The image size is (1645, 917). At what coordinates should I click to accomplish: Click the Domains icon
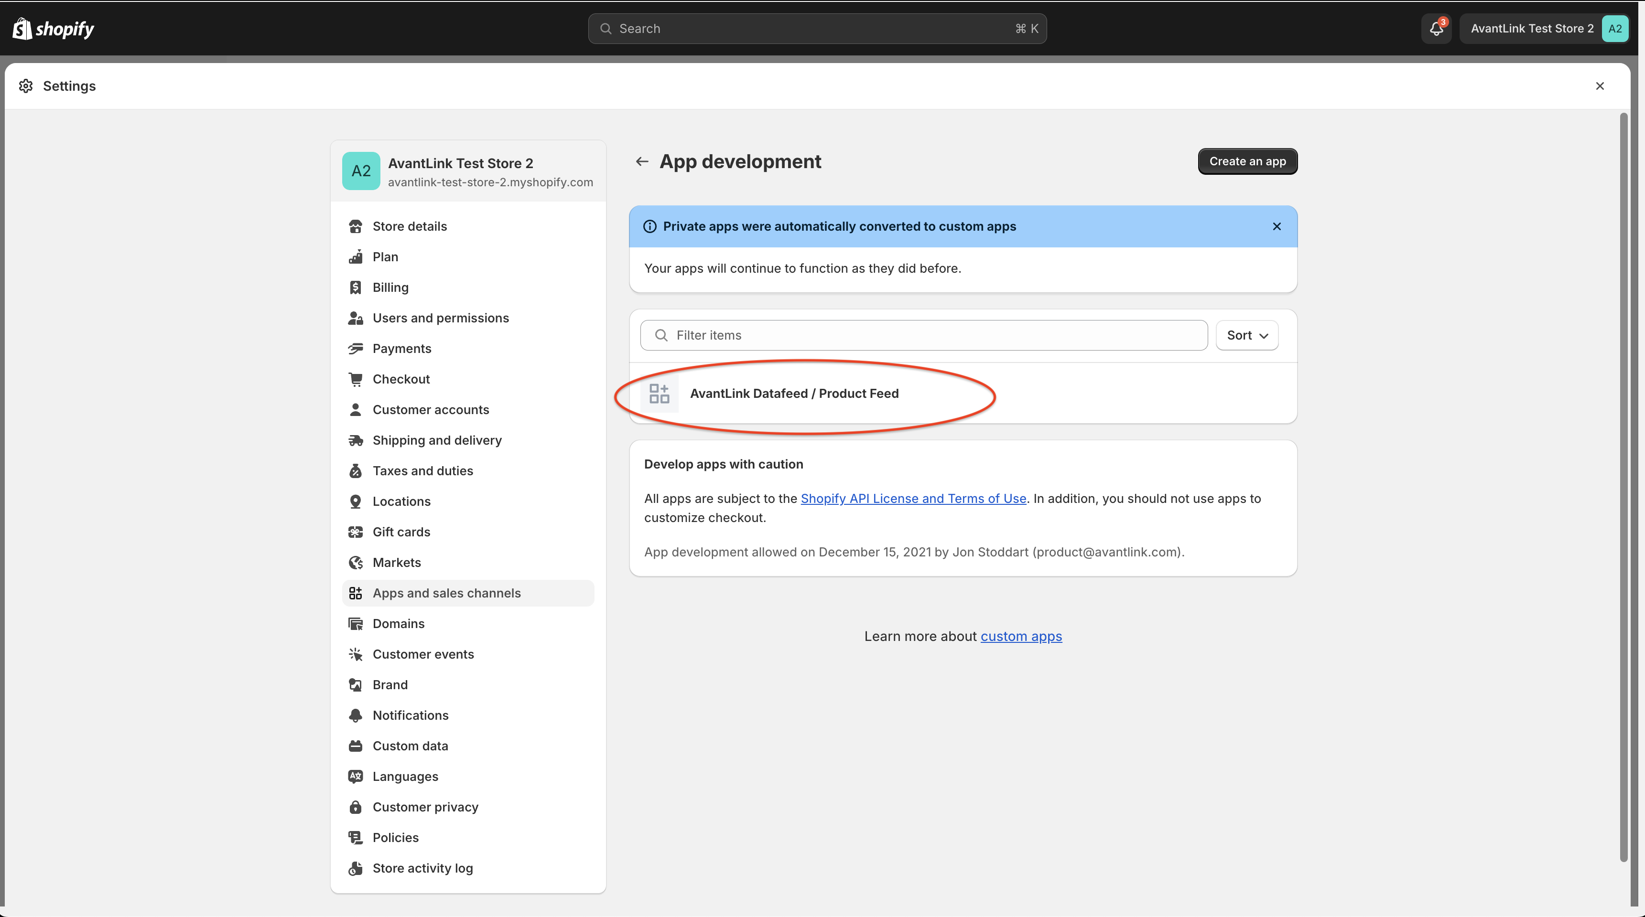[x=356, y=624]
